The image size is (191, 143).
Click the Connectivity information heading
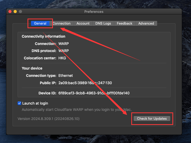tap(43, 36)
